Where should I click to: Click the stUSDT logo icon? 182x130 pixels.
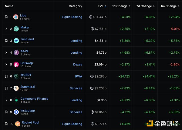pos(16,76)
